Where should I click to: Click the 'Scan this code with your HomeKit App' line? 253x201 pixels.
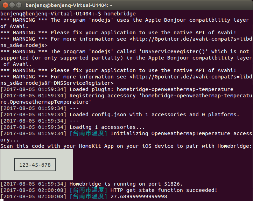coord(126,146)
